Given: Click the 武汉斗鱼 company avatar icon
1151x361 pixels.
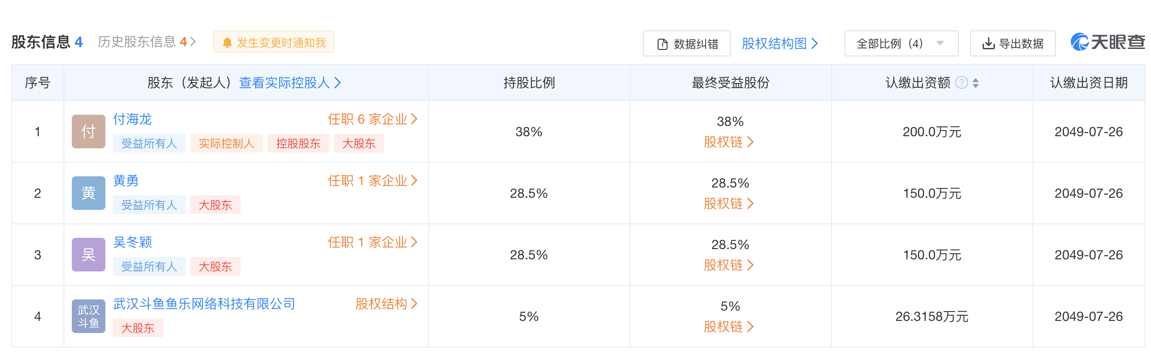Looking at the screenshot, I should click(89, 316).
